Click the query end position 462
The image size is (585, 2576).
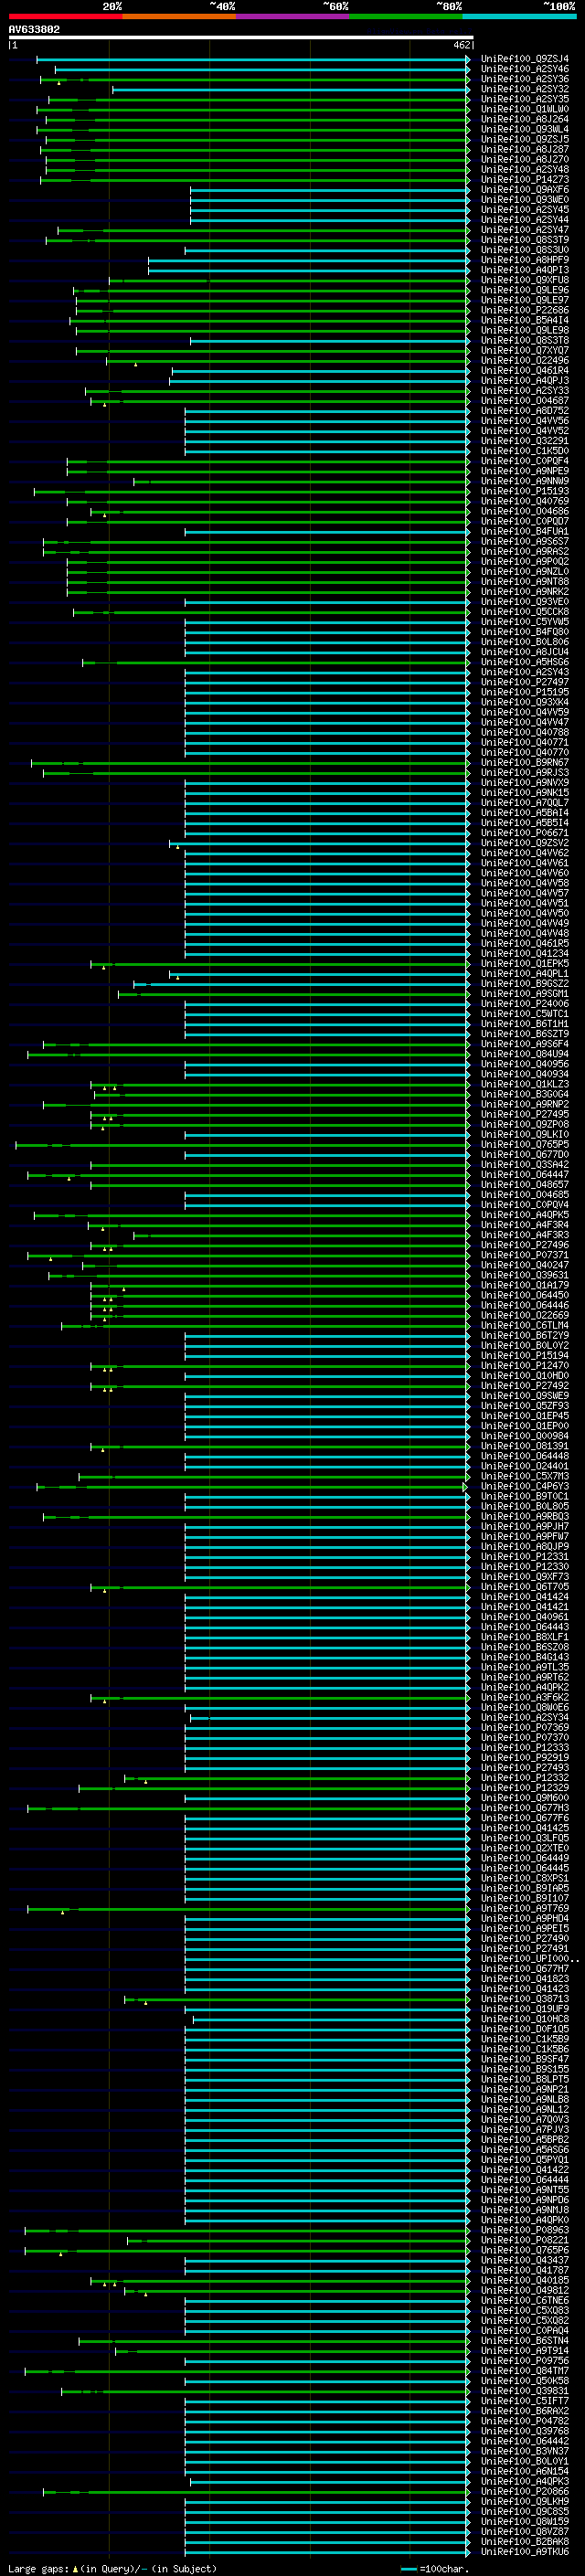click(461, 45)
